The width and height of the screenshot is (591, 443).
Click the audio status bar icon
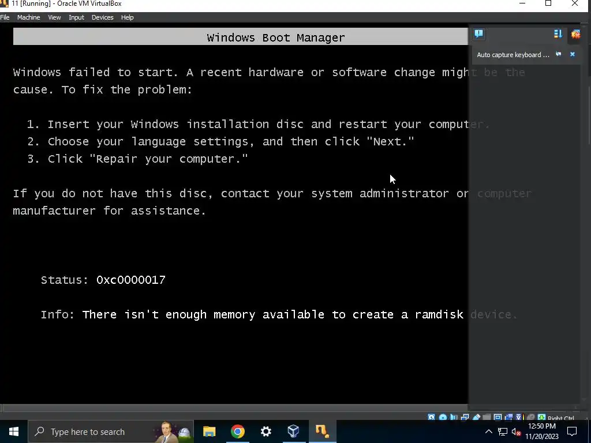(x=454, y=418)
